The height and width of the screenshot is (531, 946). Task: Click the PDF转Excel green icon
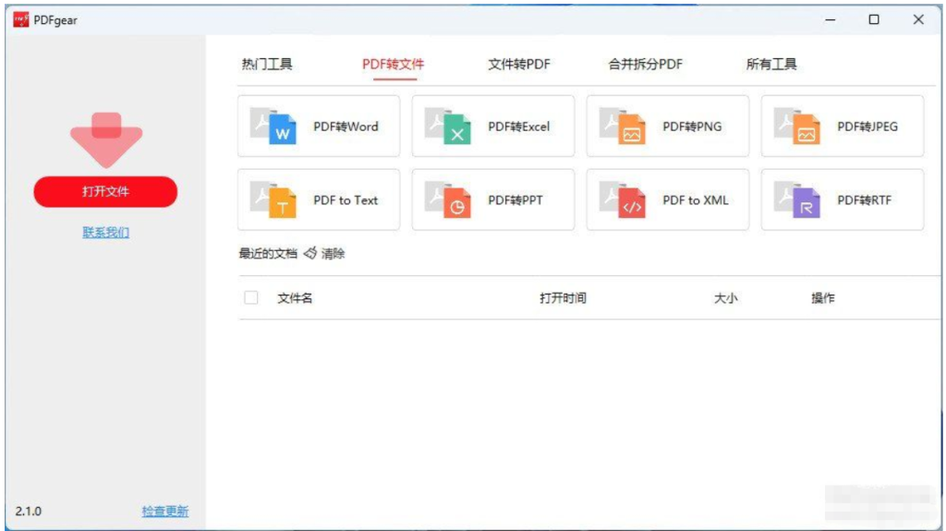pyautogui.click(x=448, y=127)
